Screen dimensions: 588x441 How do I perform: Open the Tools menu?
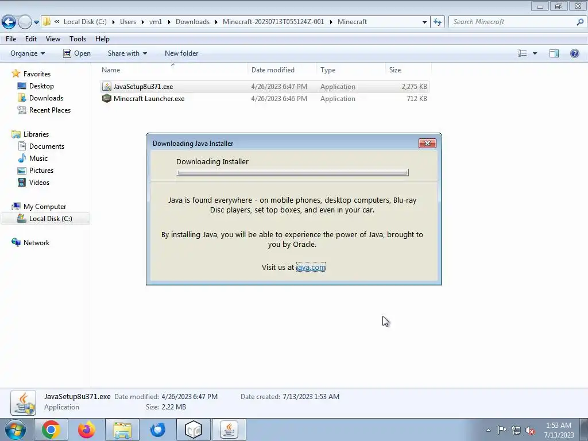tap(78, 39)
